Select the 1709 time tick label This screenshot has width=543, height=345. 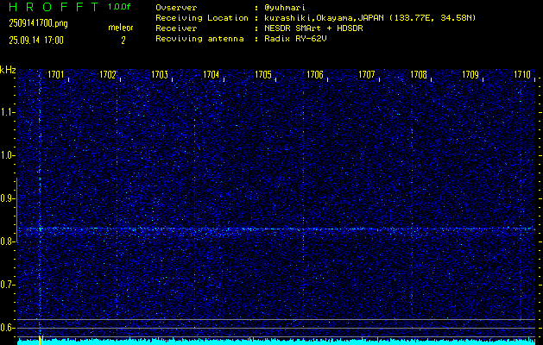pyautogui.click(x=470, y=74)
